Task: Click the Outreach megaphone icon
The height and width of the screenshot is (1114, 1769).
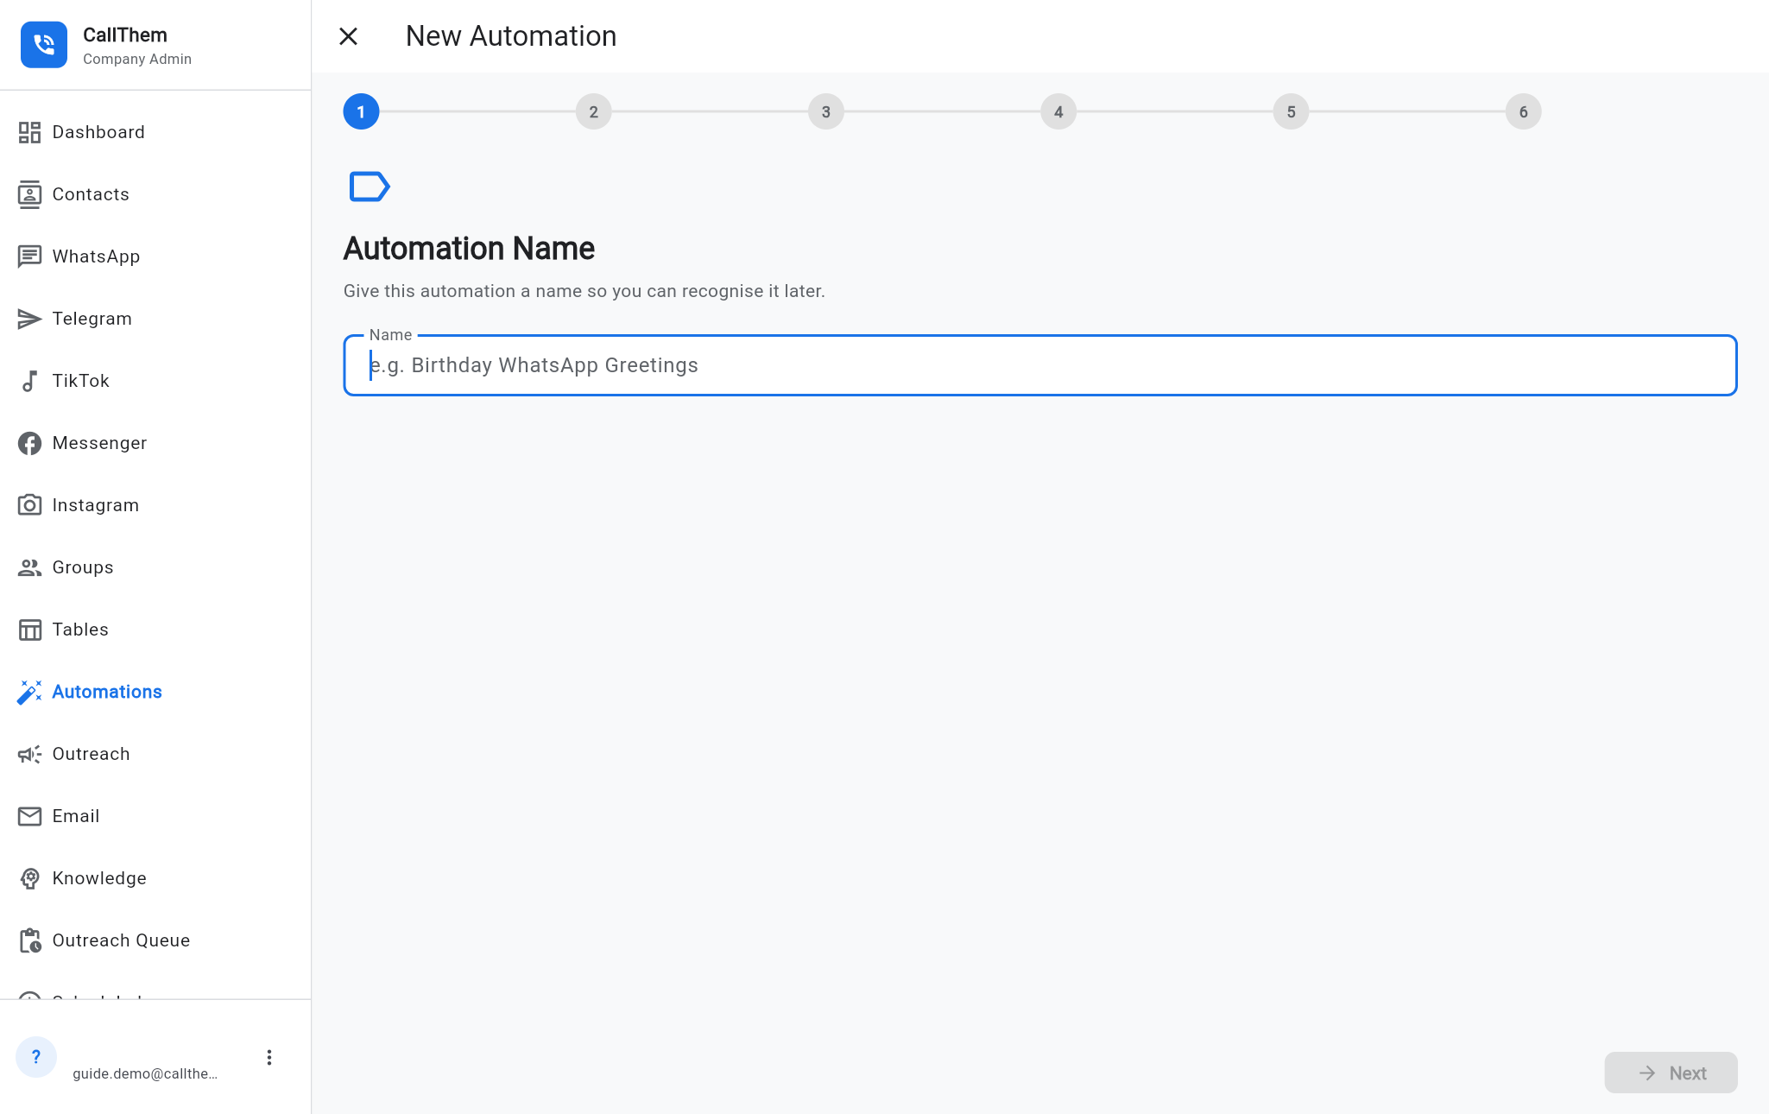Action: pos(29,754)
